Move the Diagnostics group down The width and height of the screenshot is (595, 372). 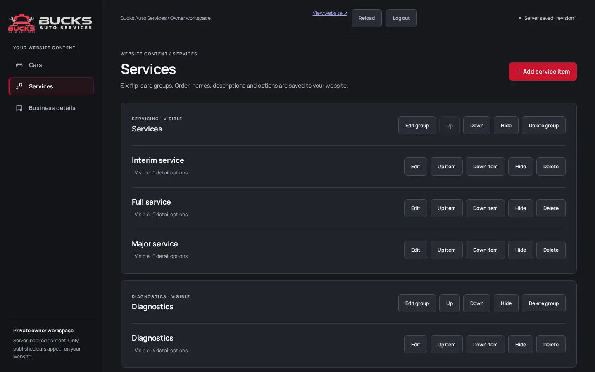(x=477, y=303)
